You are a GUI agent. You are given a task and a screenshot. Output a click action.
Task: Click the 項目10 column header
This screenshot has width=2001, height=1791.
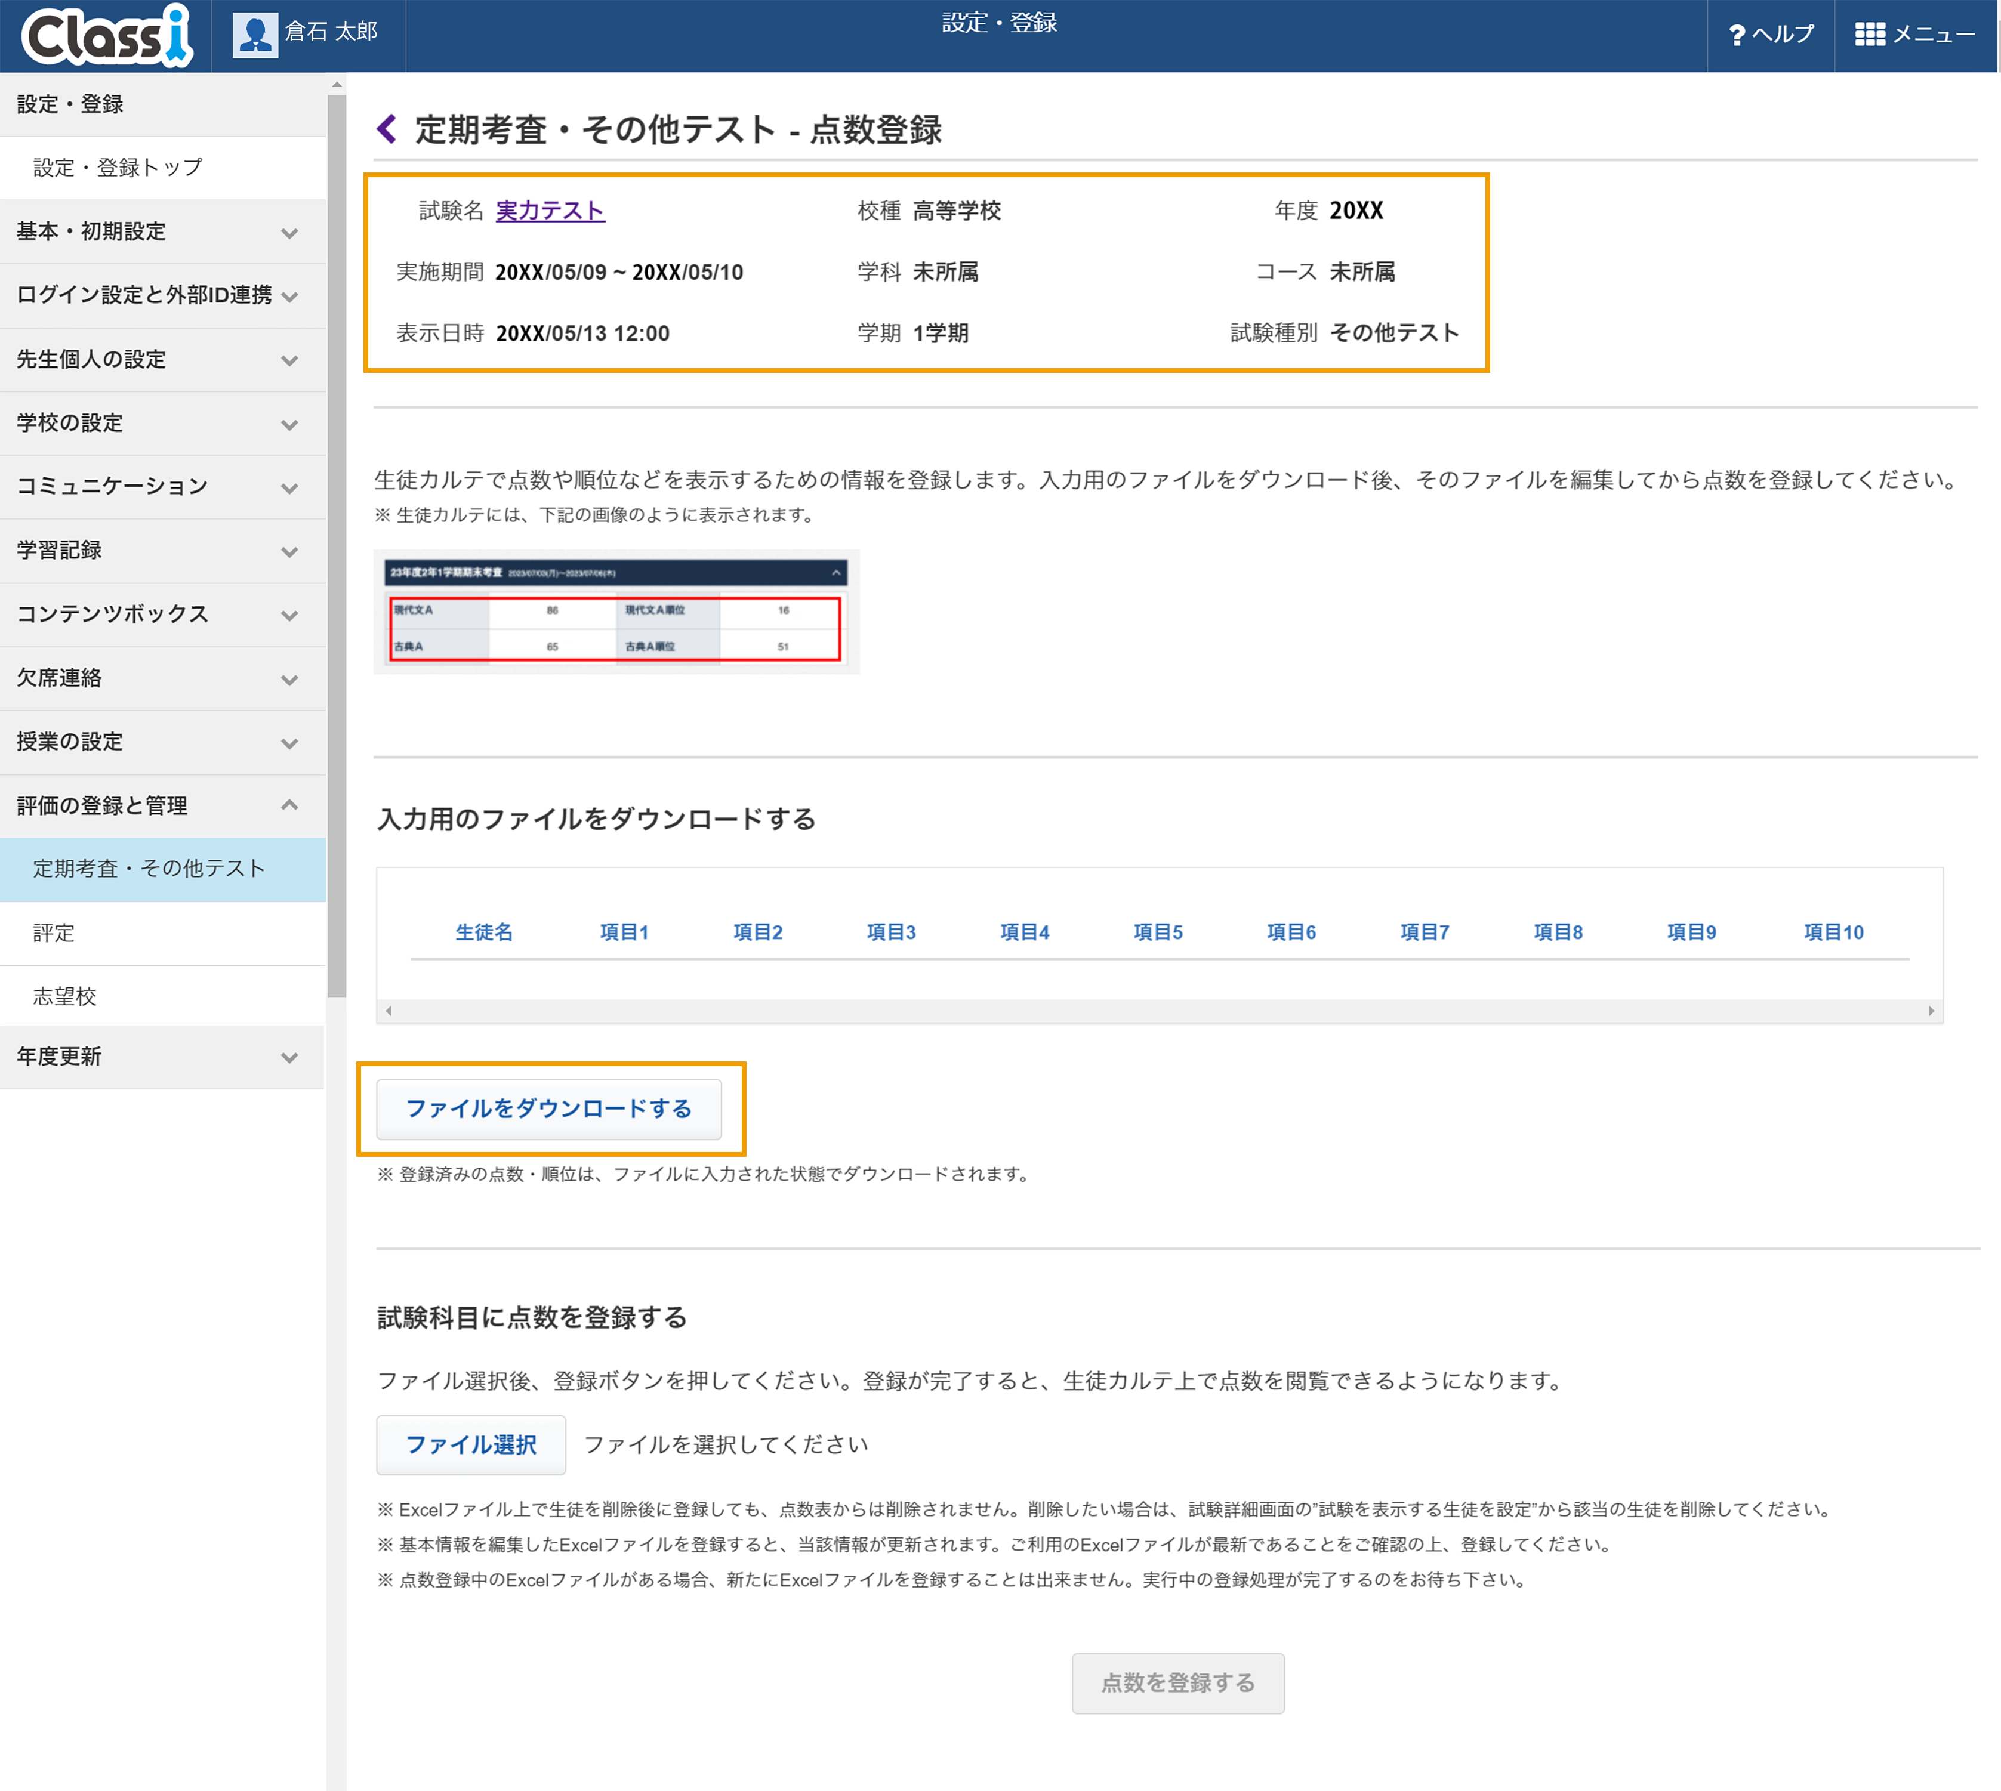coord(1833,932)
